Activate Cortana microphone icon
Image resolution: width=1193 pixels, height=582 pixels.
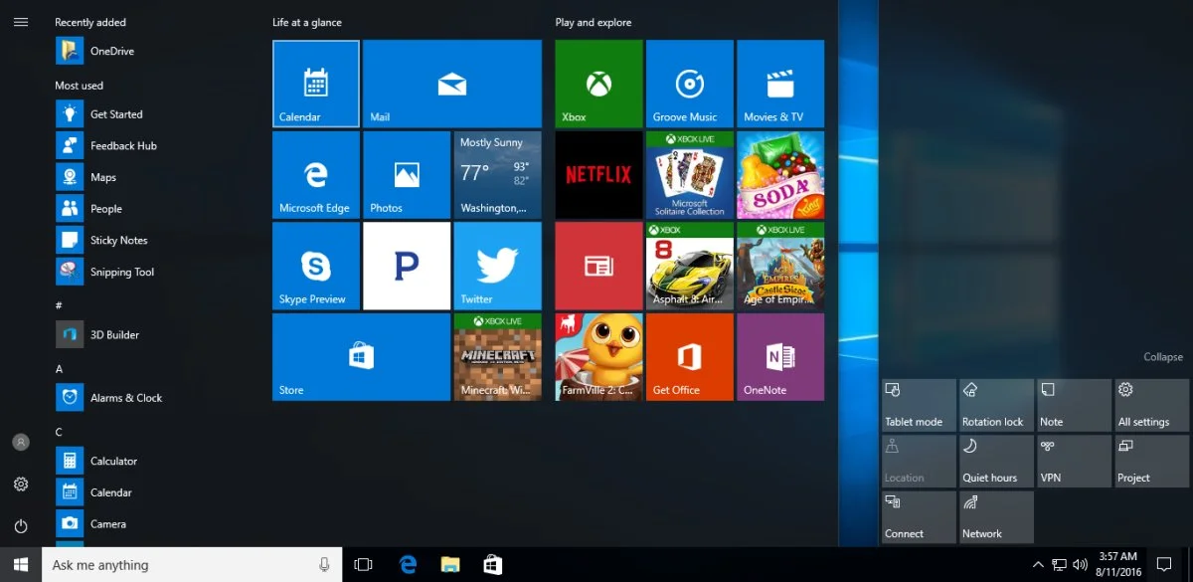(324, 565)
